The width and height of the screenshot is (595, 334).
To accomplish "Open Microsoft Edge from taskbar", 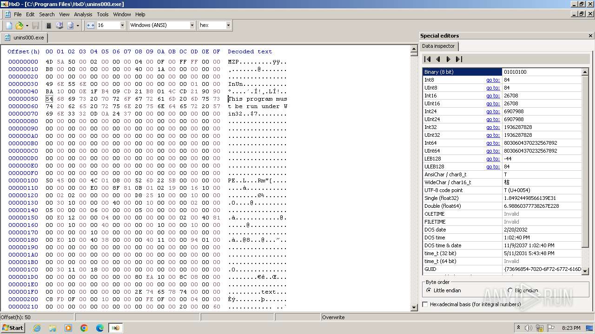I will pos(100,328).
